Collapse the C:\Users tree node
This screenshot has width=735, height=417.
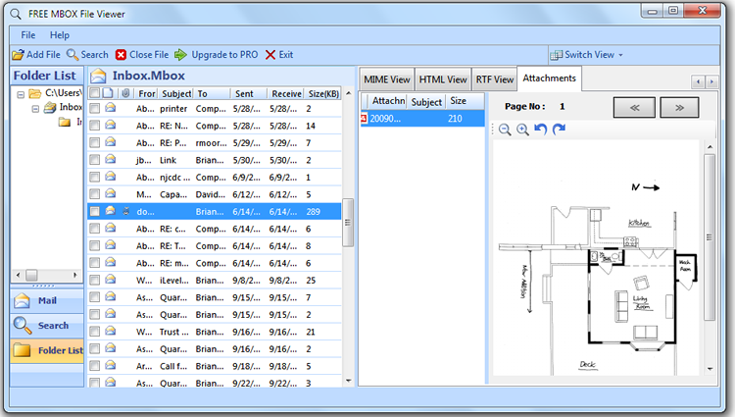click(x=21, y=94)
